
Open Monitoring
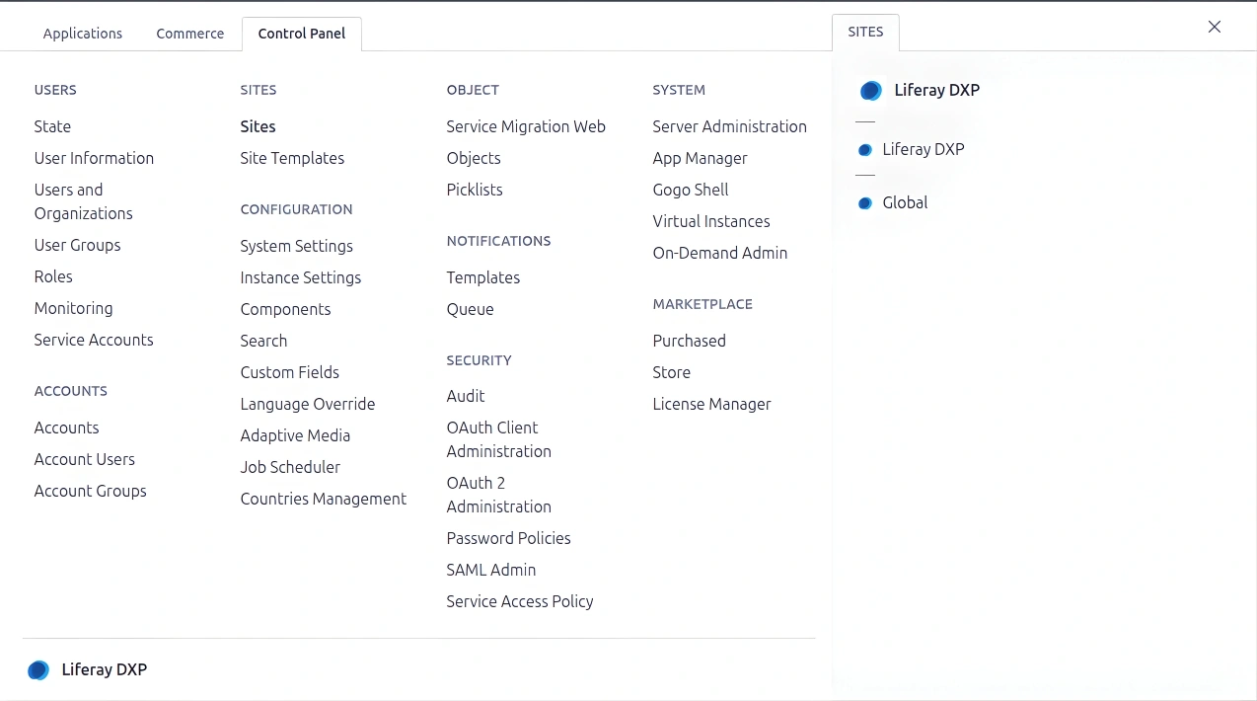point(73,308)
